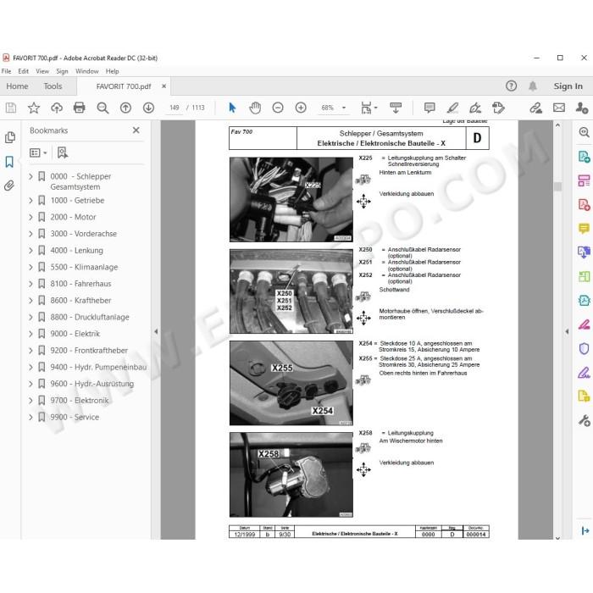Image resolution: width=593 pixels, height=593 pixels.
Task: Switch to the Tools tab
Action: click(53, 86)
